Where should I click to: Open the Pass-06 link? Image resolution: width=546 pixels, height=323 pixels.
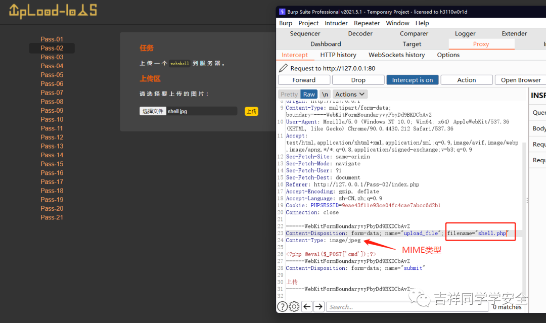[52, 83]
